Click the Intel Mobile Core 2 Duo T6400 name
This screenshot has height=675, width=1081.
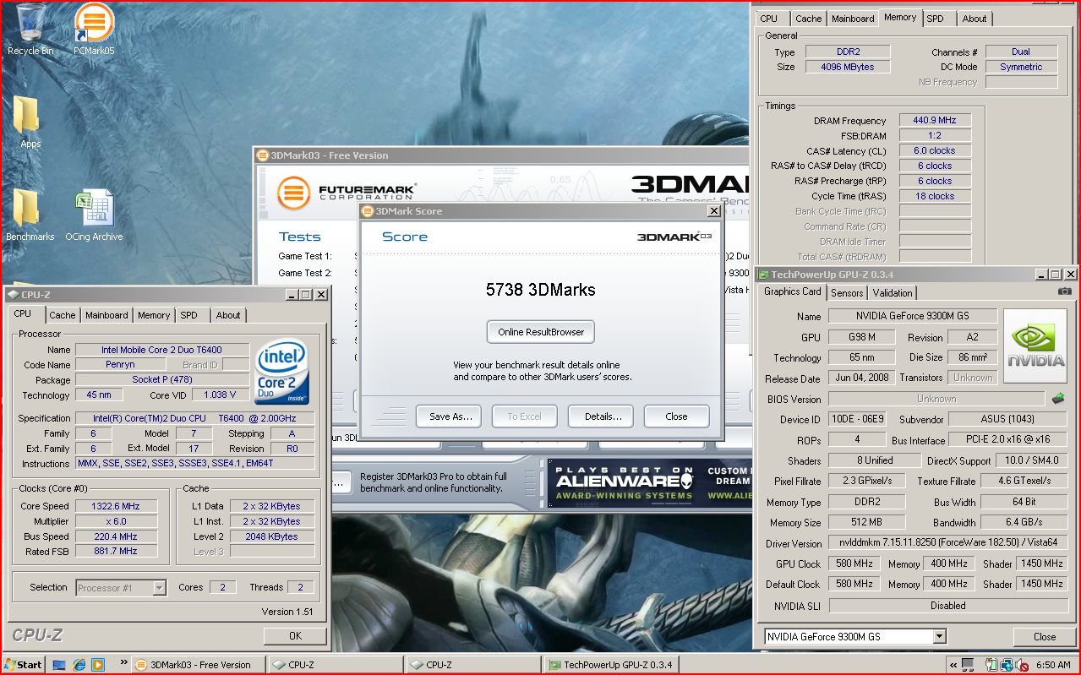[162, 349]
